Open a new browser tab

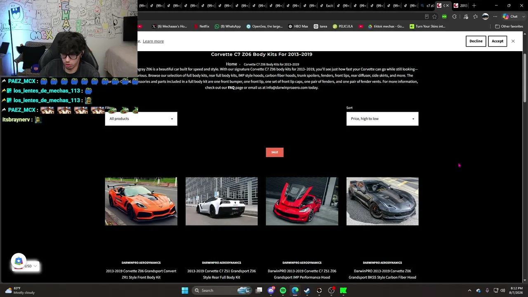474,5
